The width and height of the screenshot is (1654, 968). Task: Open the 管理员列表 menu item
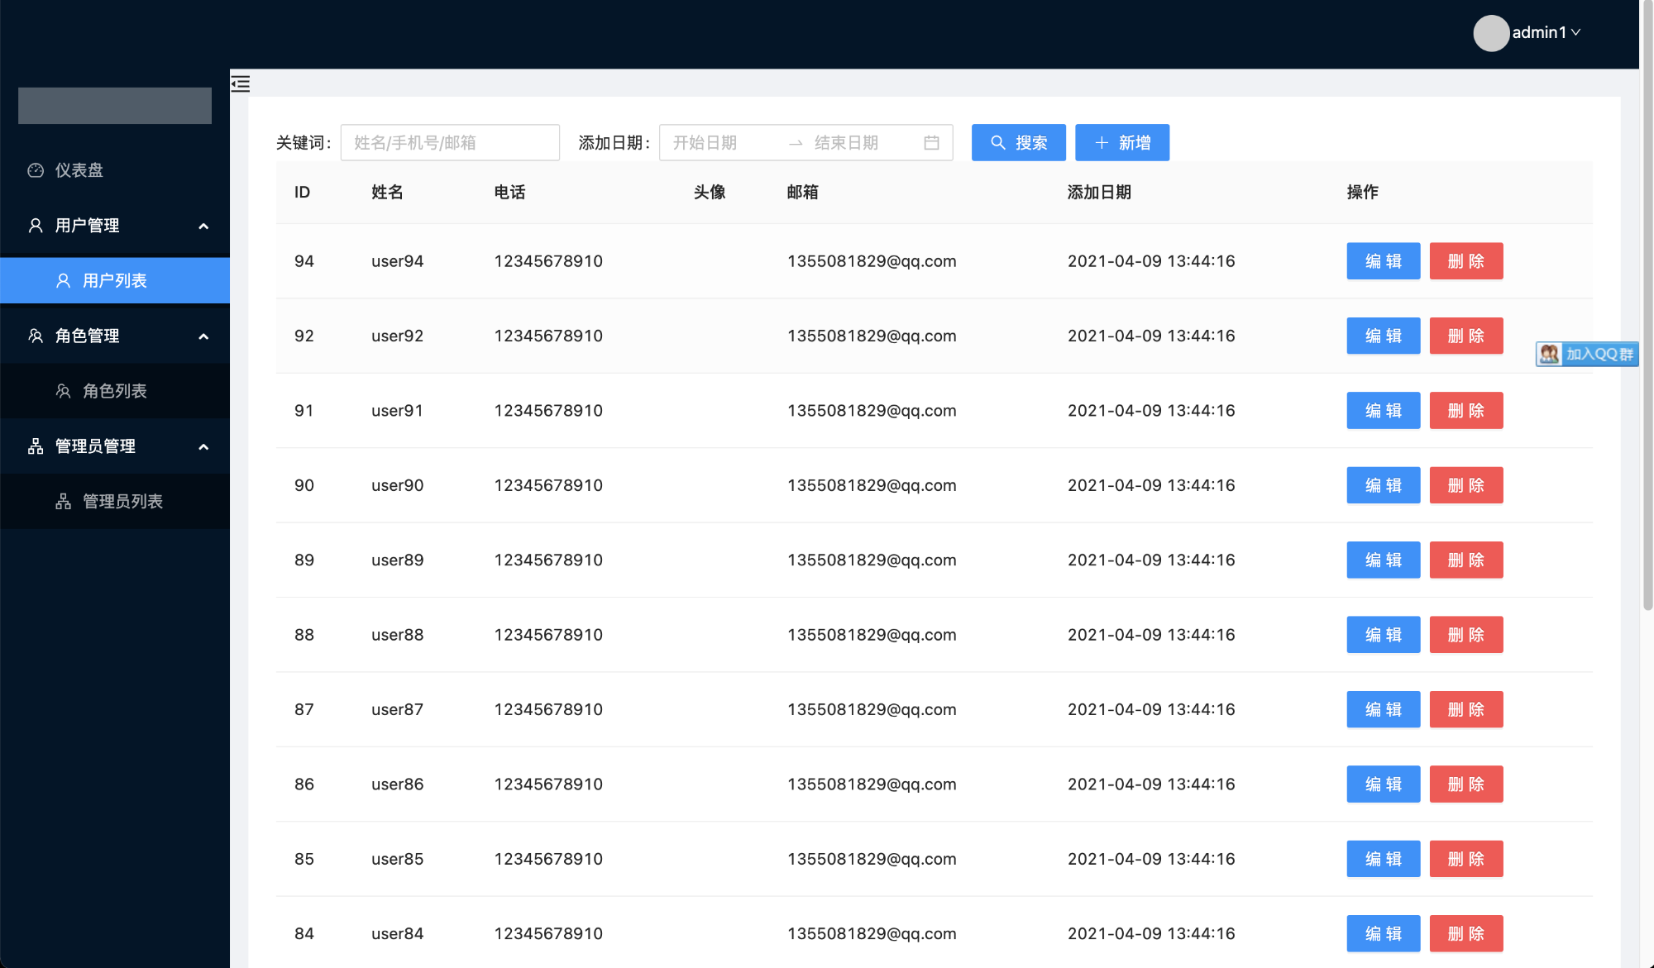coord(115,502)
